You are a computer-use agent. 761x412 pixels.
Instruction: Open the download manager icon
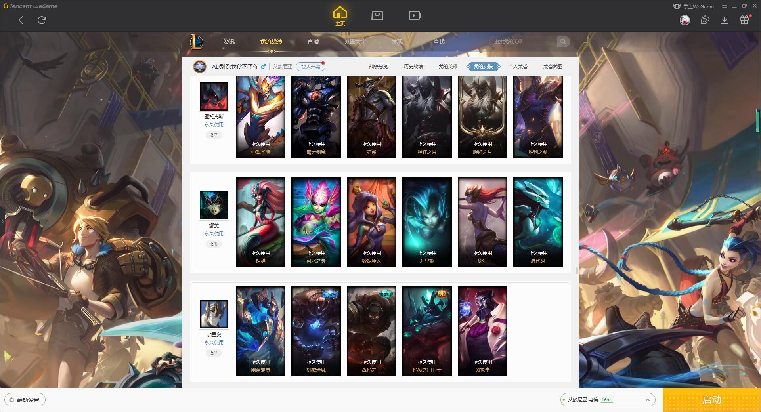point(725,20)
